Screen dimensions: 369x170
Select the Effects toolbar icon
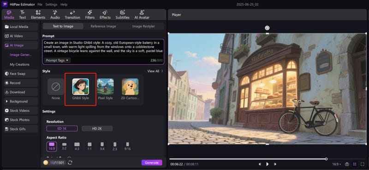105,15
